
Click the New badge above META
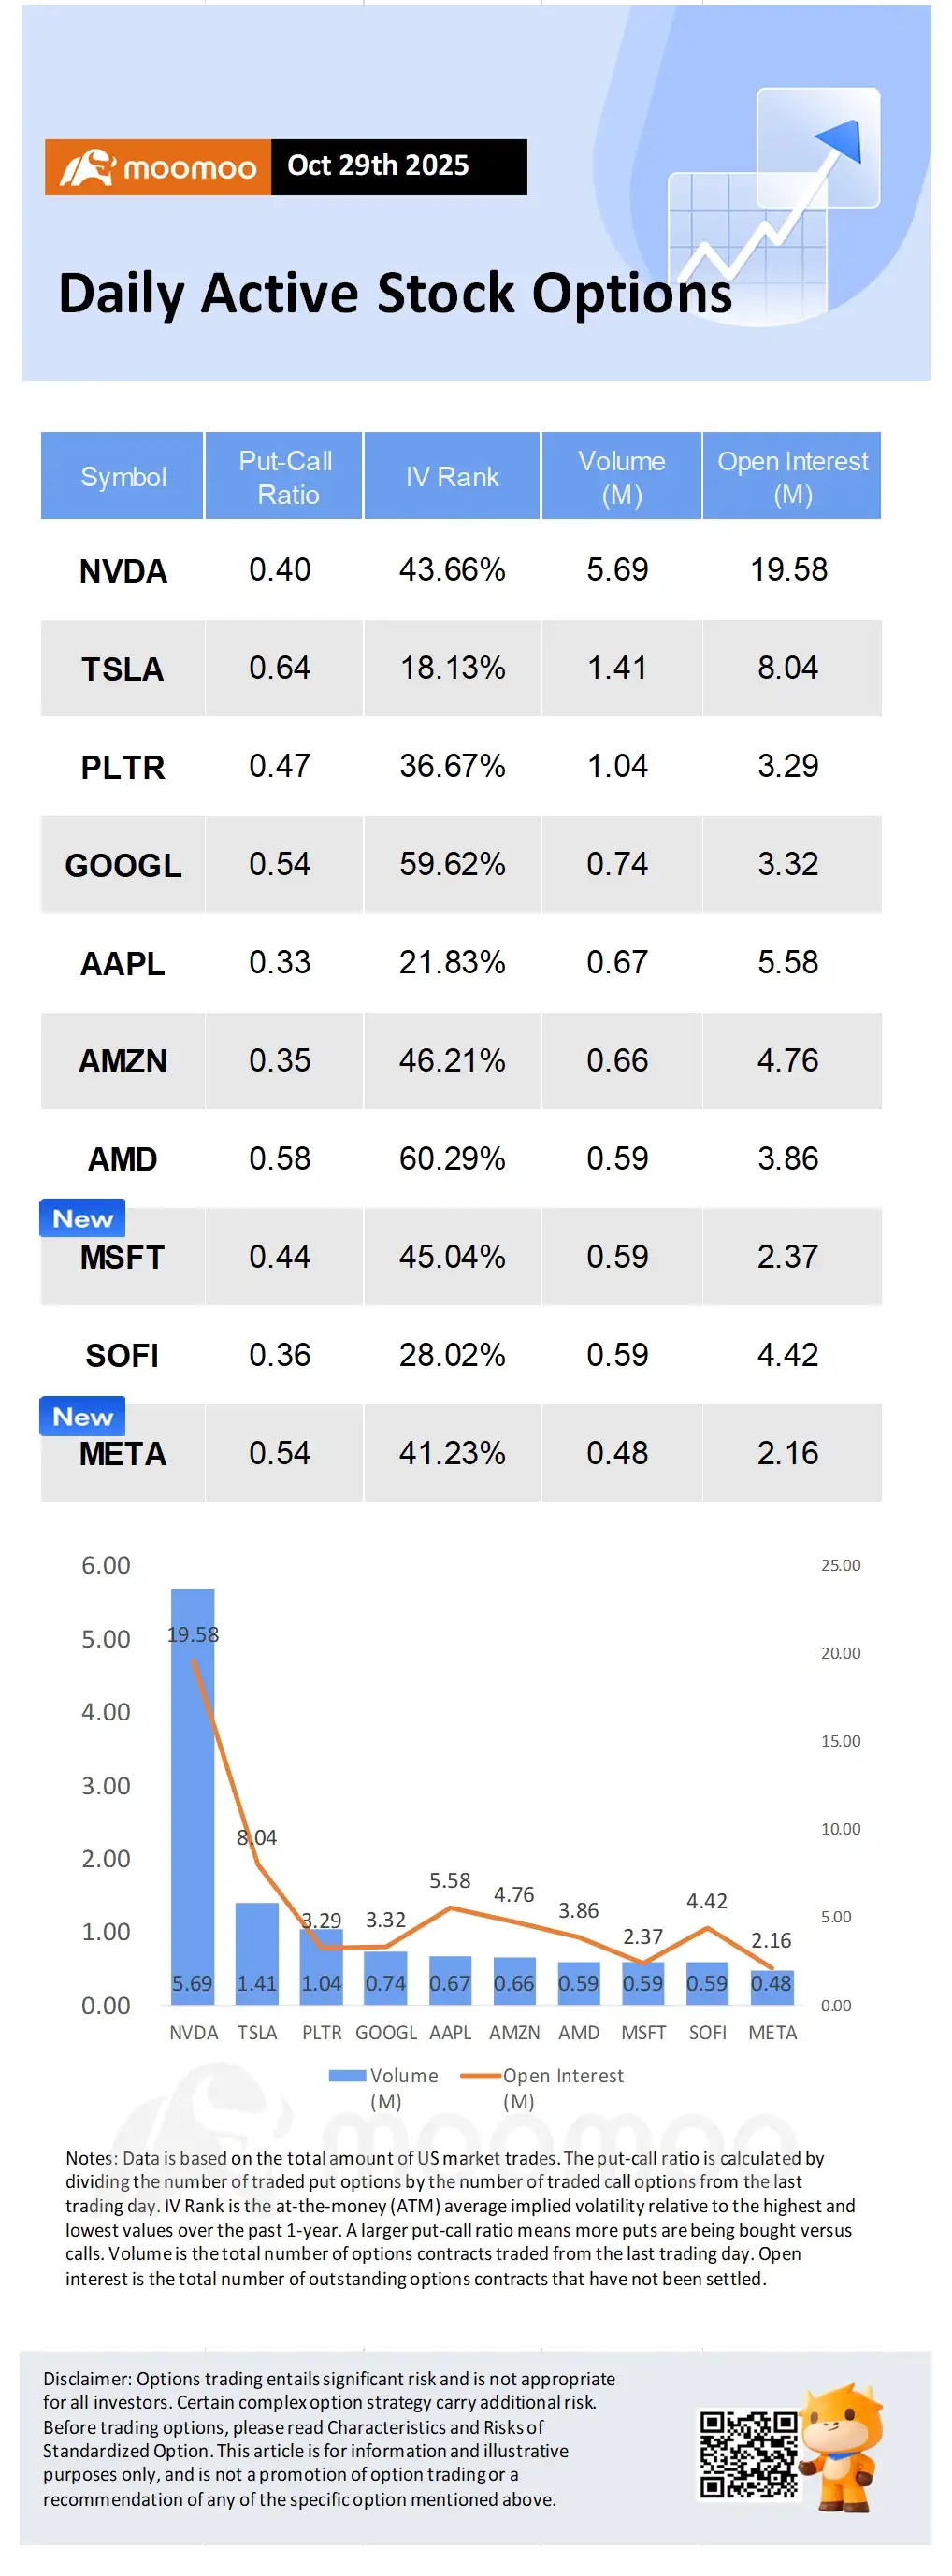click(x=82, y=1415)
